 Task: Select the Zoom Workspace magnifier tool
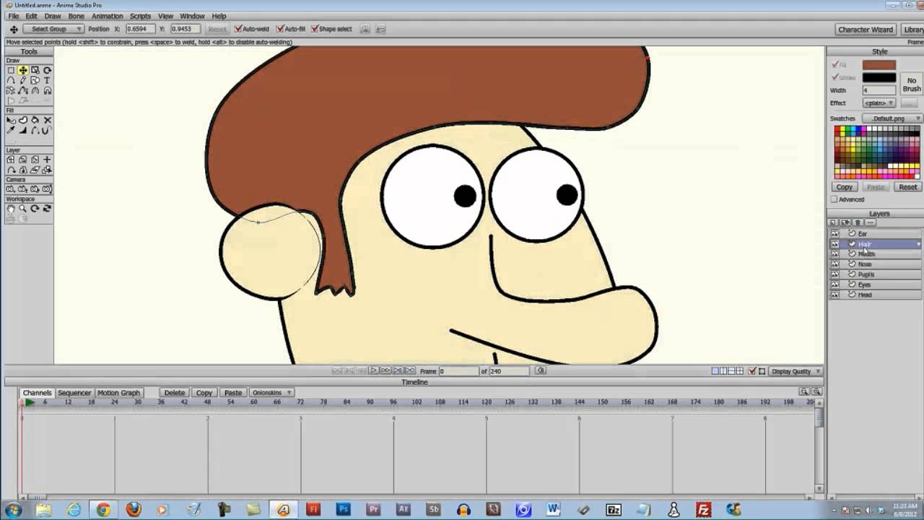coord(23,208)
